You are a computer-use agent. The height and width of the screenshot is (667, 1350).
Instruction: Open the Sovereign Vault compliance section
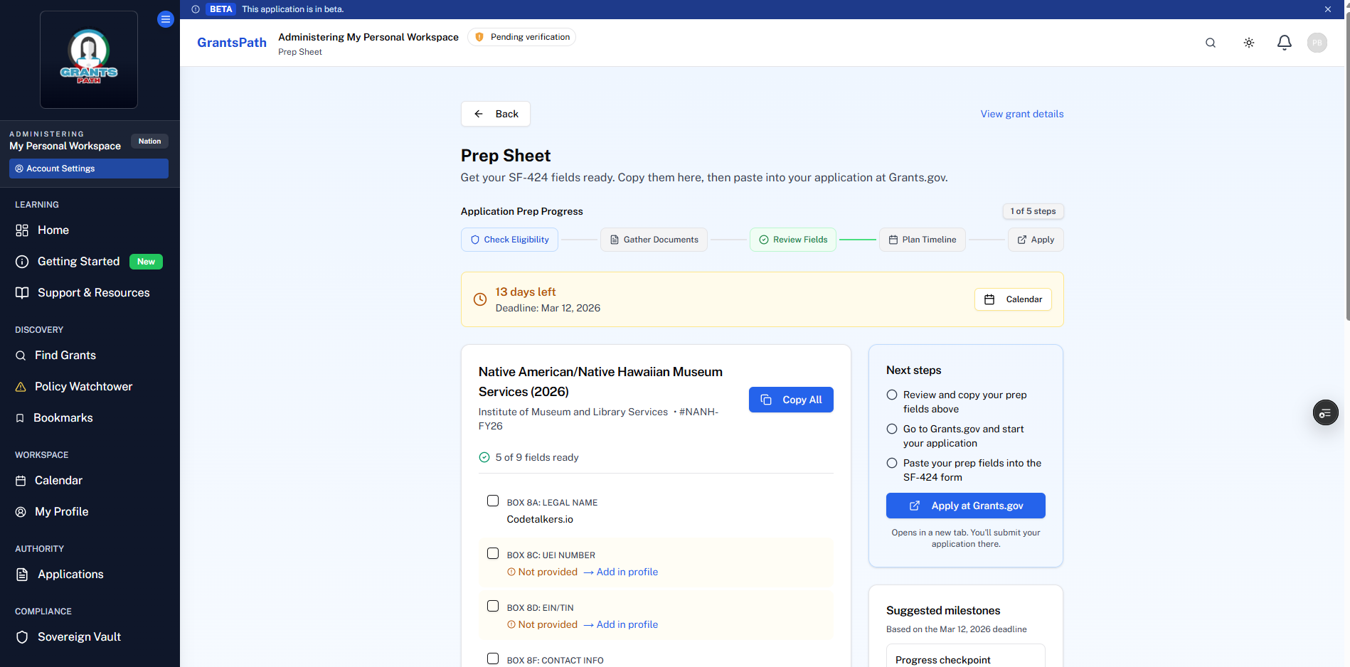pos(79,636)
